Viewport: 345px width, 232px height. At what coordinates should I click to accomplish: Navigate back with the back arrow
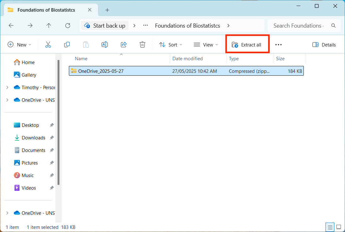11,26
